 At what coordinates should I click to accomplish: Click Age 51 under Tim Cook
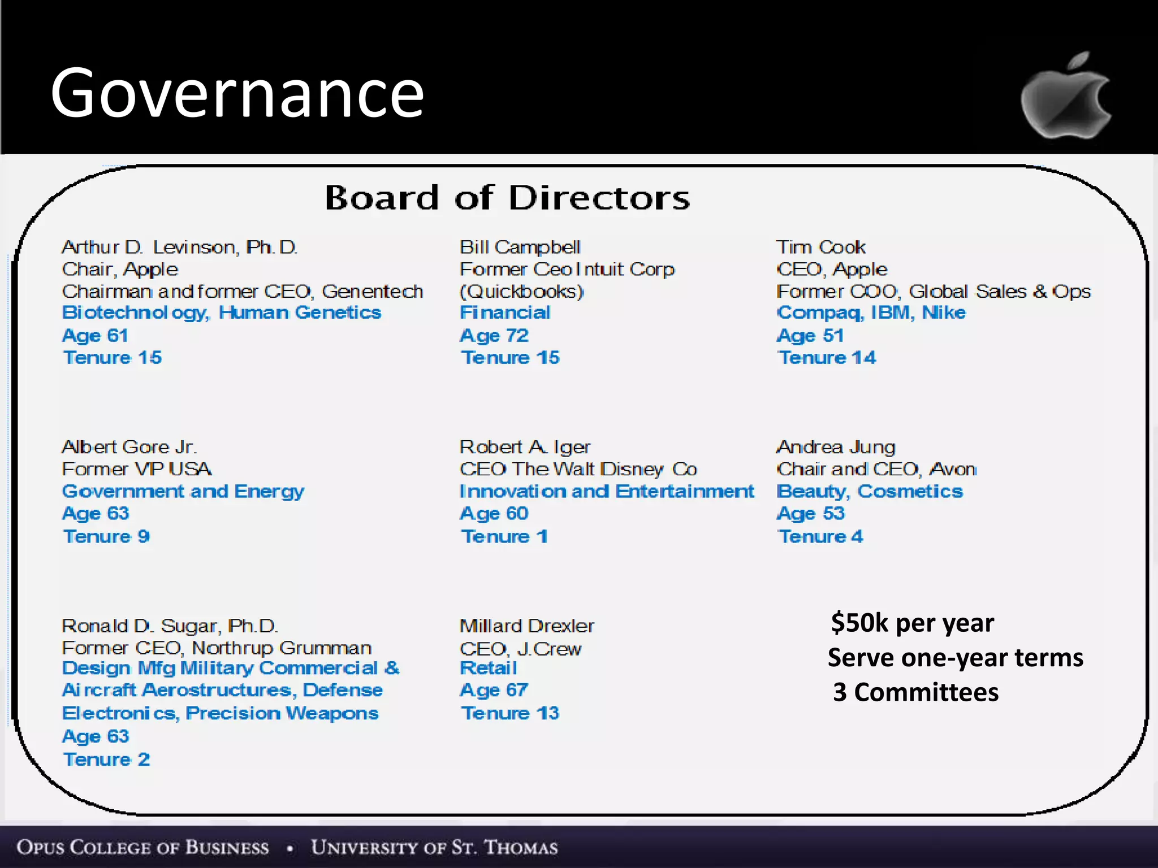(810, 336)
